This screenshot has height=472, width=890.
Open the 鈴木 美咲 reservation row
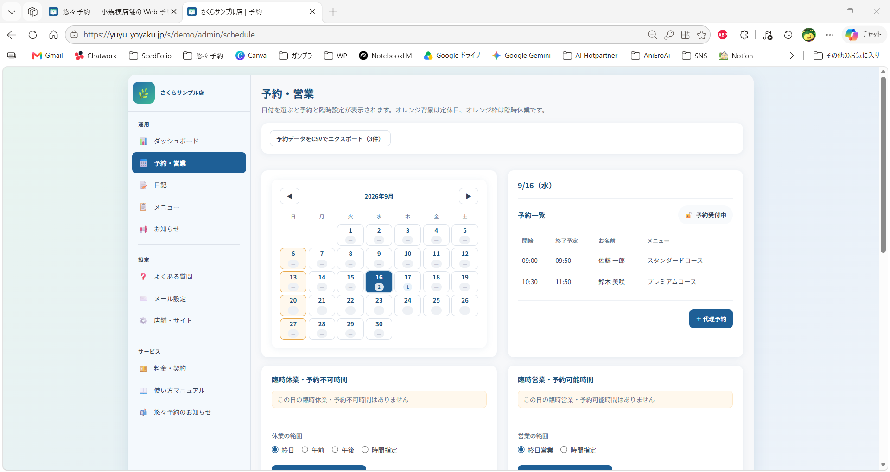point(625,282)
